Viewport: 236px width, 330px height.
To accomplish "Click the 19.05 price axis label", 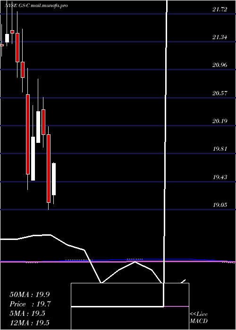I will (220, 205).
